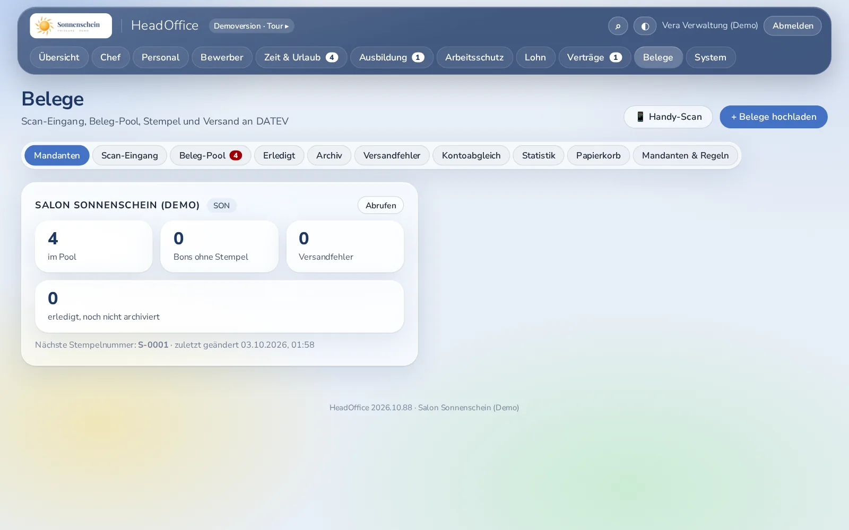The width and height of the screenshot is (849, 530).
Task: Open the Archiv tab
Action: coord(329,155)
